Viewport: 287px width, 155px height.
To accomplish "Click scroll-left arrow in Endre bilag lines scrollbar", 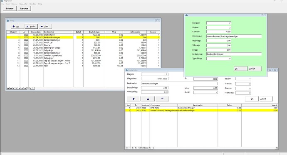I will [149, 148].
